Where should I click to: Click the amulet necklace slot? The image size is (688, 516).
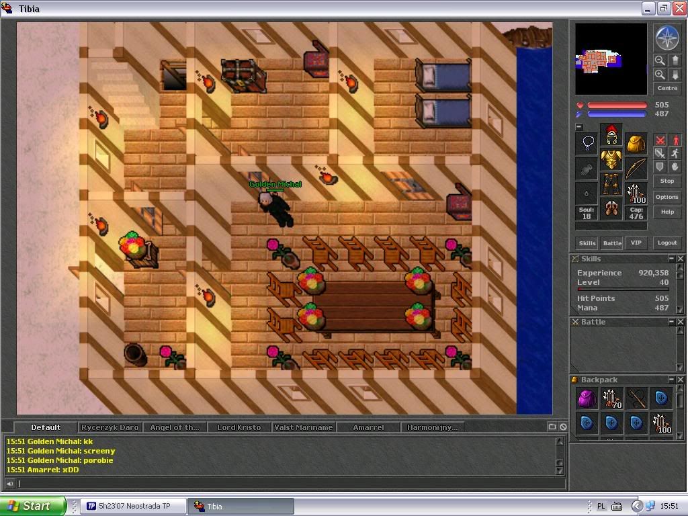pos(587,143)
